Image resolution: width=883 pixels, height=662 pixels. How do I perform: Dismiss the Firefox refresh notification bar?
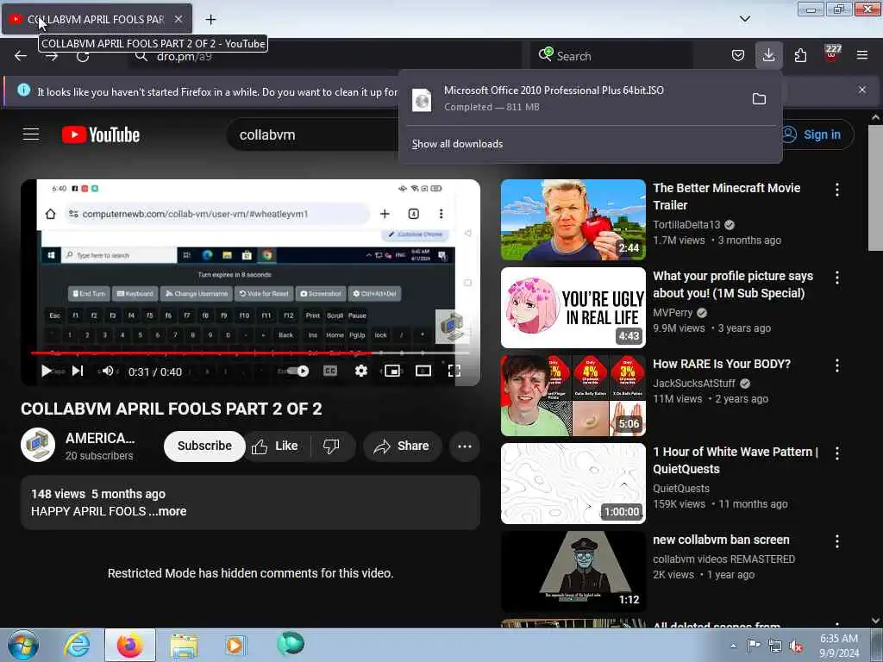click(862, 90)
